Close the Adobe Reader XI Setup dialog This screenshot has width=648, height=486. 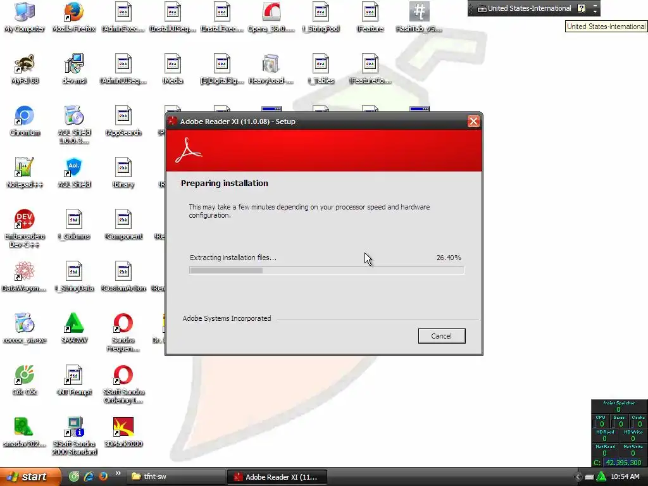click(x=473, y=121)
